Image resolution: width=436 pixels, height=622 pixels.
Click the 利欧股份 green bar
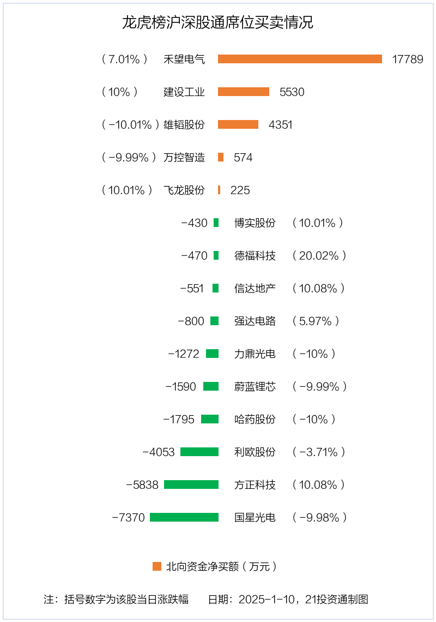coord(200,452)
